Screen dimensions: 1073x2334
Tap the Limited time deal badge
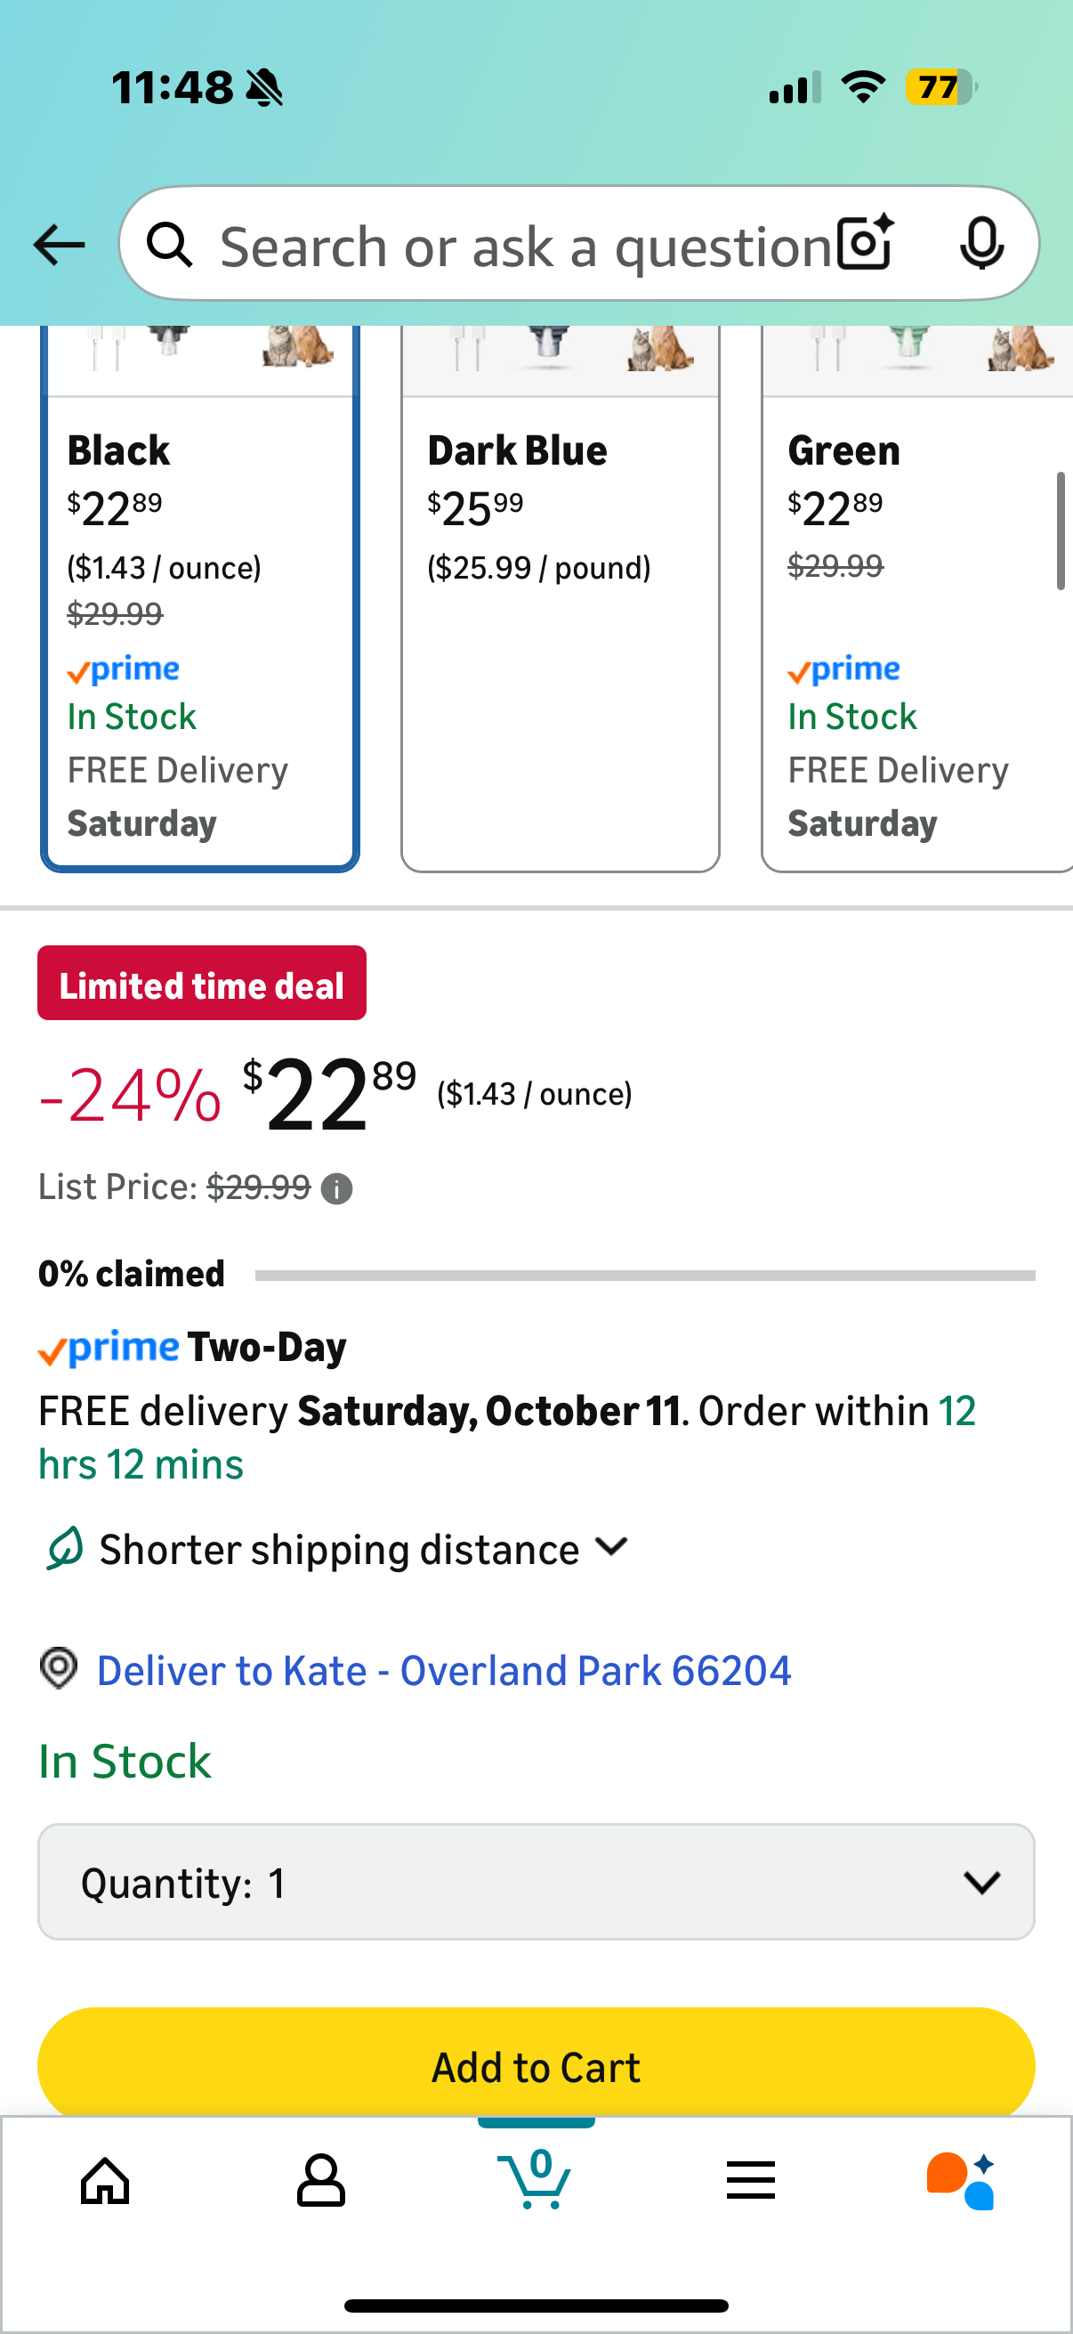pyautogui.click(x=202, y=984)
